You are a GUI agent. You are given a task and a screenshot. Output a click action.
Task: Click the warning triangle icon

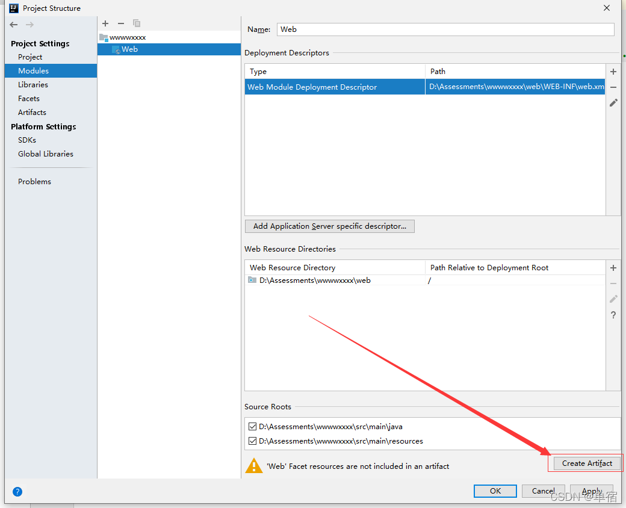[x=253, y=466]
